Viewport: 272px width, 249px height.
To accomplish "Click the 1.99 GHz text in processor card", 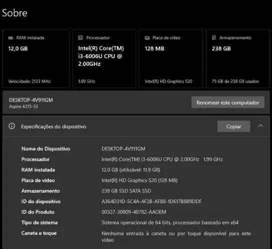I will click(x=86, y=81).
